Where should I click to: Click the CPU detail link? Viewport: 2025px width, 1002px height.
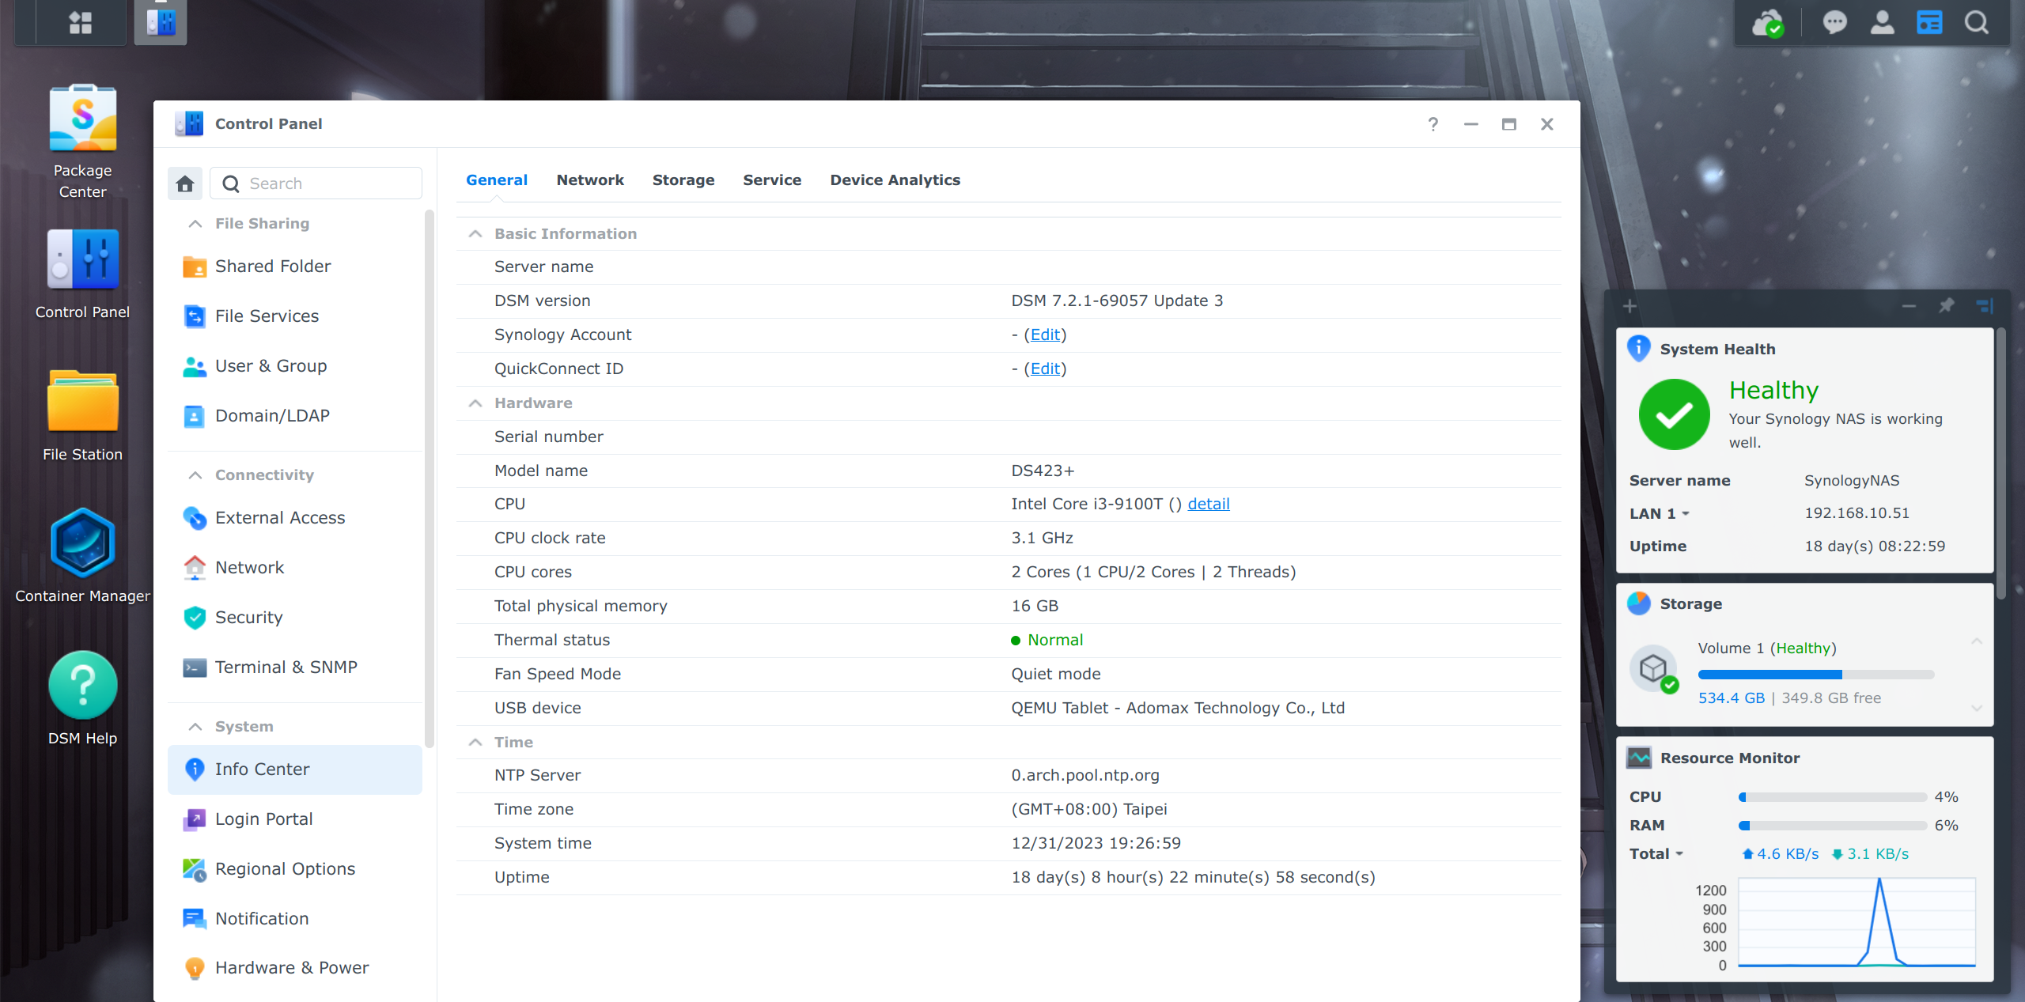click(1208, 505)
